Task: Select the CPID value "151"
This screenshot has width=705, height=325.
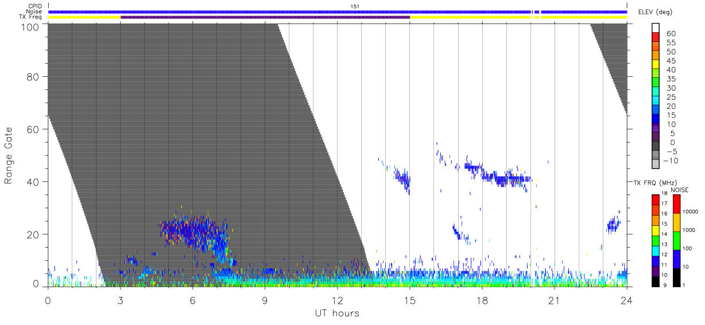Action: [355, 6]
